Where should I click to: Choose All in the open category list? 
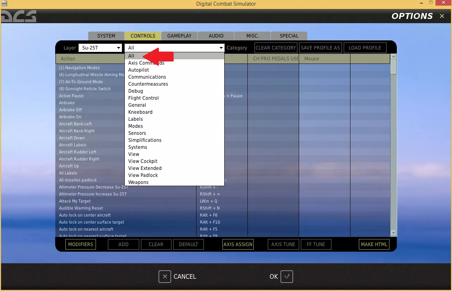pyautogui.click(x=175, y=56)
